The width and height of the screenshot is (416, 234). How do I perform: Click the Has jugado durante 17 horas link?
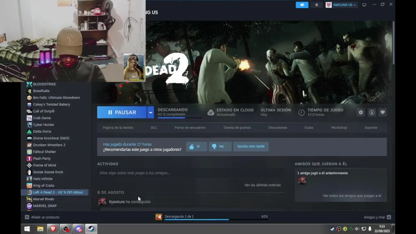click(x=127, y=144)
